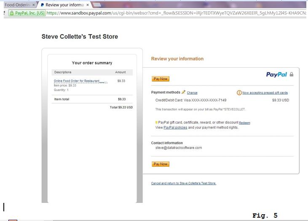Open a new browser tab
Screen dimensions: 308x221
pos(96,5)
